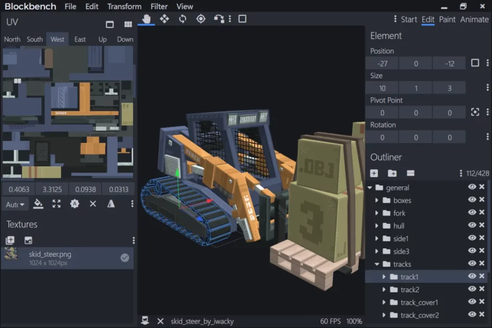Screen dimensions: 492x328
Task: Close the skid_steer_by_iwacky project tab
Action: 160,321
